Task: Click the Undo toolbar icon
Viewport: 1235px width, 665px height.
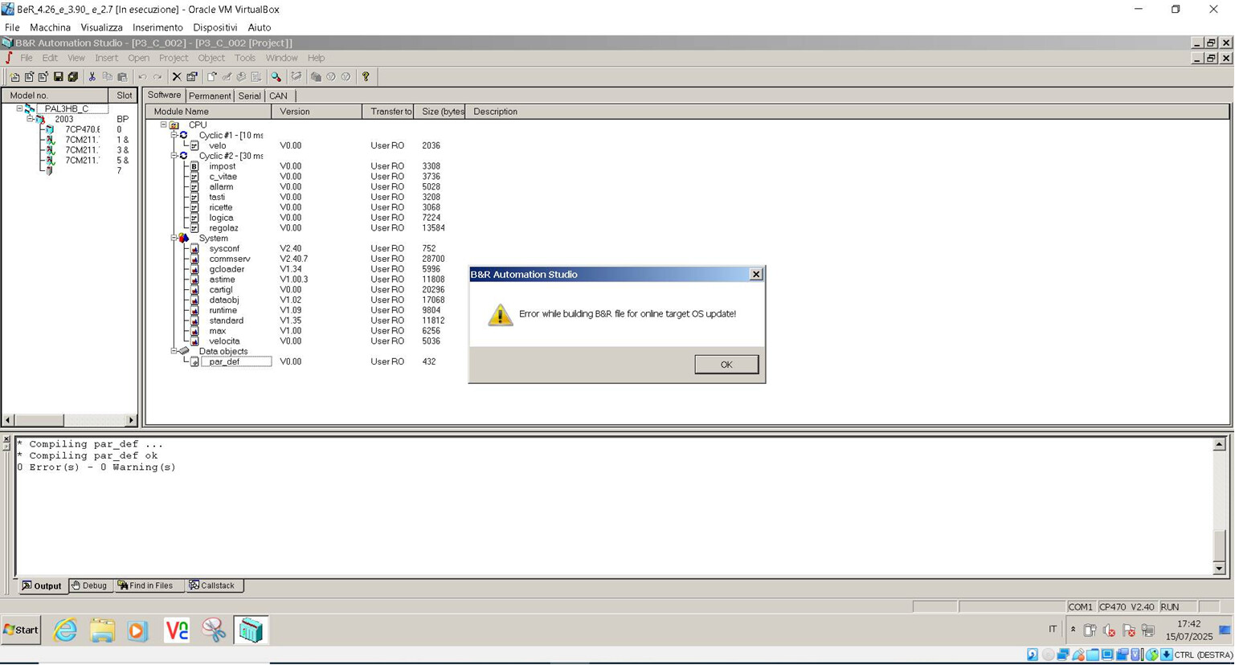Action: (142, 77)
